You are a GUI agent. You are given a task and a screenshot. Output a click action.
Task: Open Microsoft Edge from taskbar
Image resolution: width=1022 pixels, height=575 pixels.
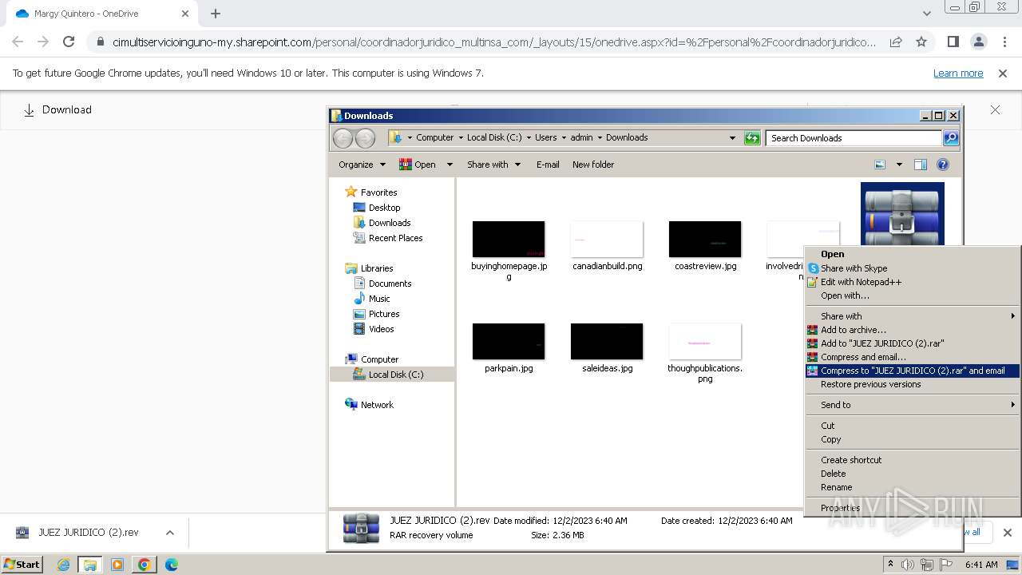[171, 565]
